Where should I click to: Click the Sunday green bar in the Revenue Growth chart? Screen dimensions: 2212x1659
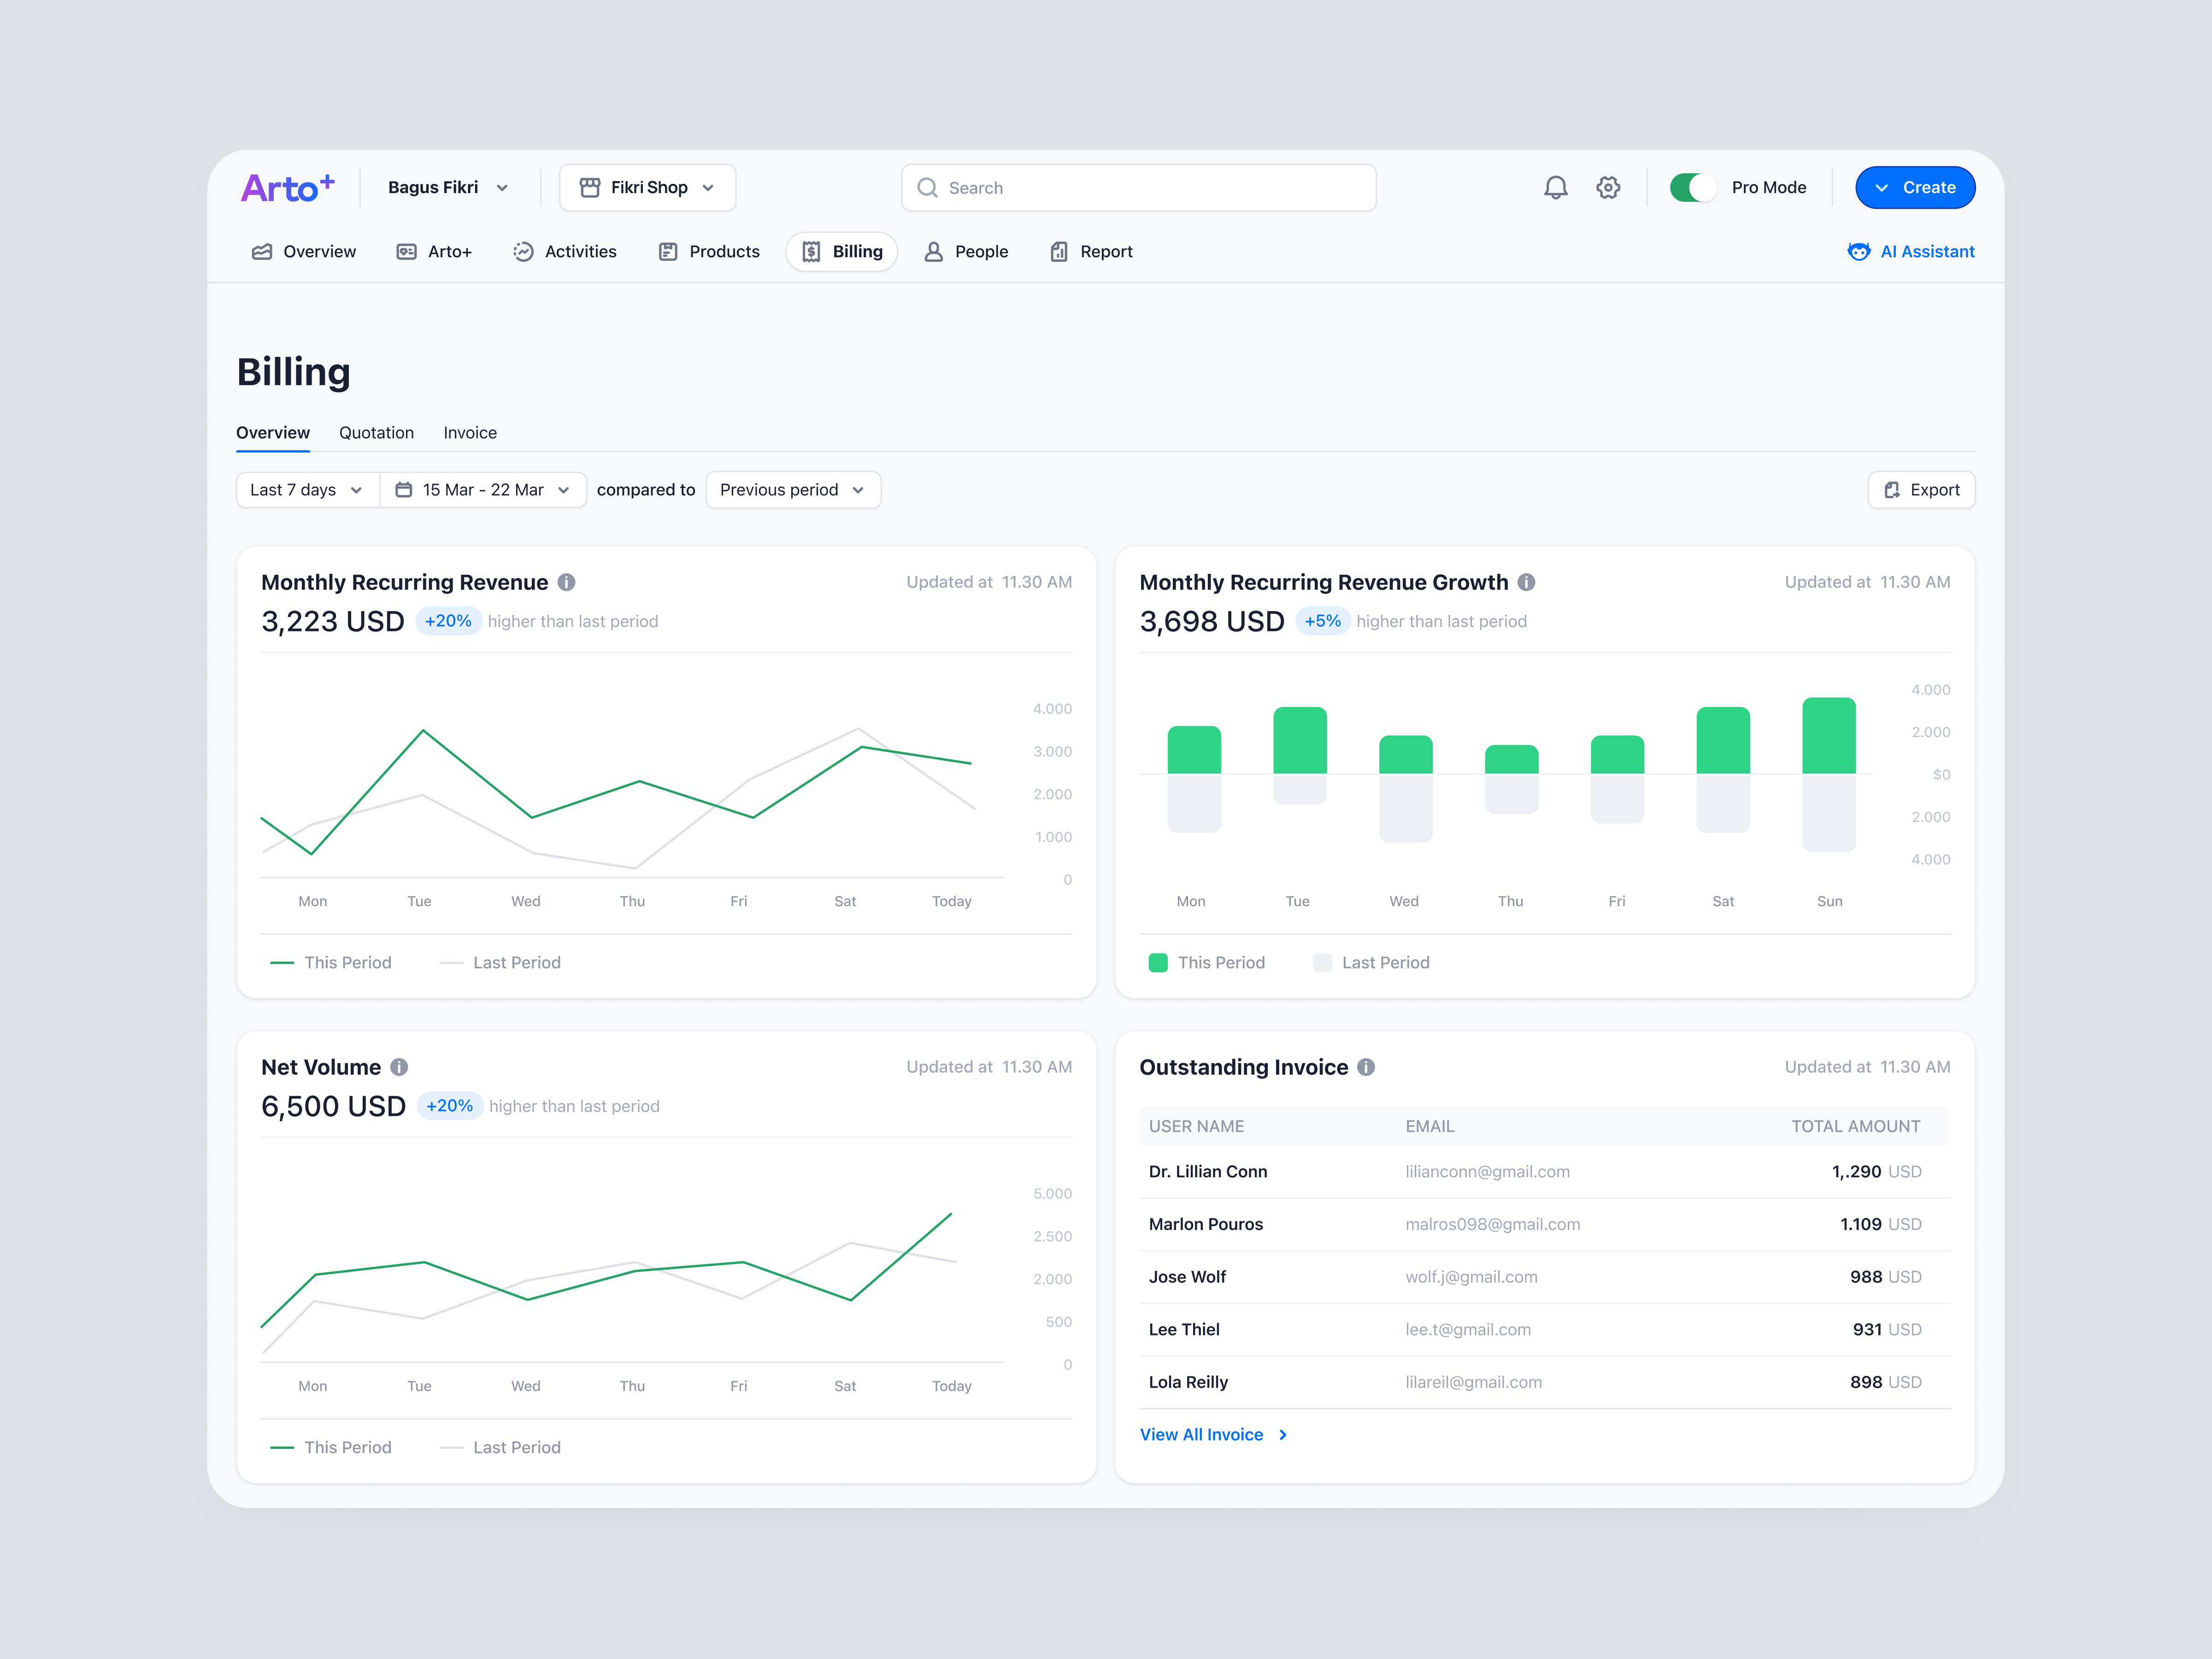pos(1828,736)
